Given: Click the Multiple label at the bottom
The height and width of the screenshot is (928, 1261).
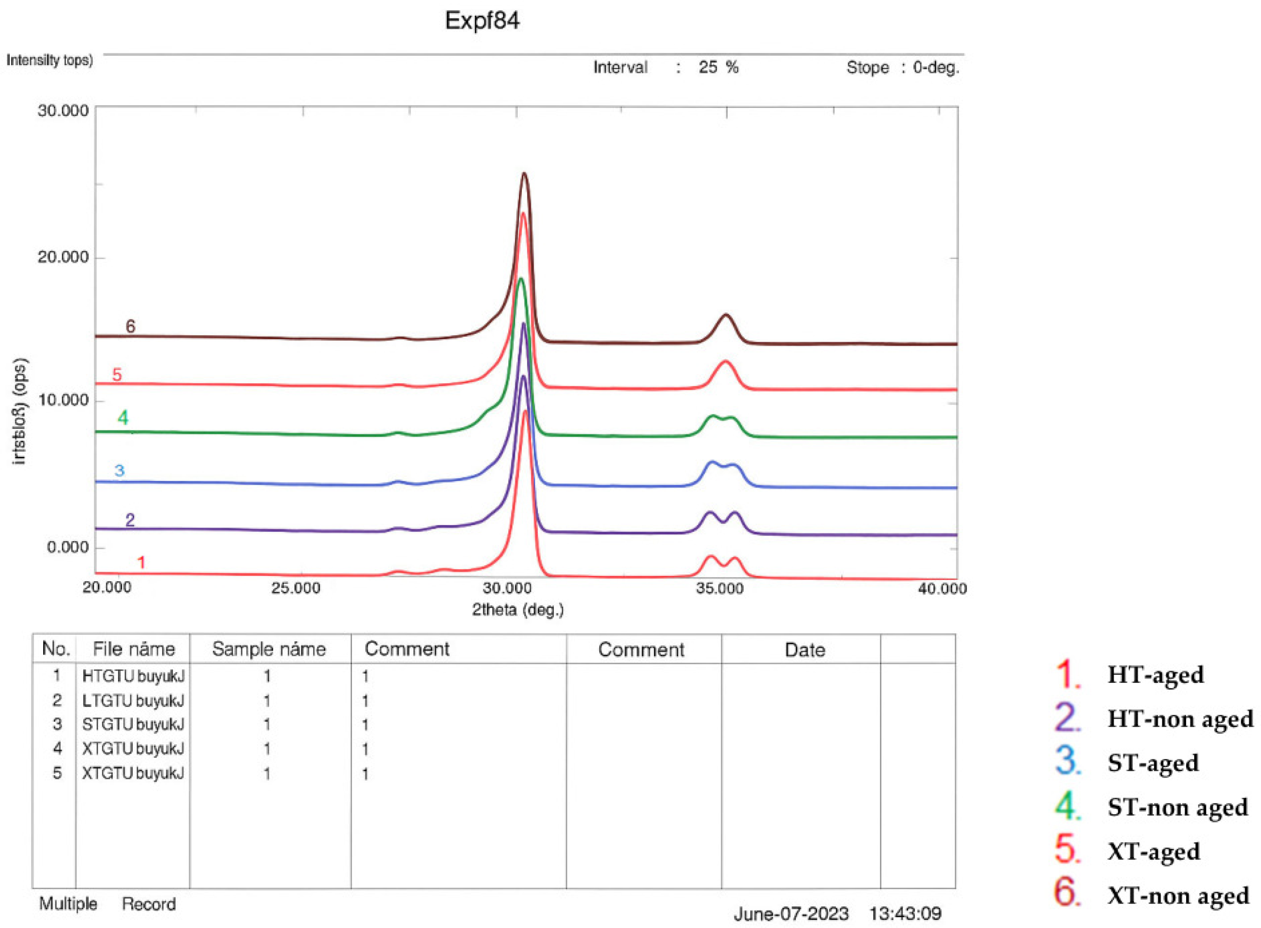Looking at the screenshot, I should coord(68,904).
